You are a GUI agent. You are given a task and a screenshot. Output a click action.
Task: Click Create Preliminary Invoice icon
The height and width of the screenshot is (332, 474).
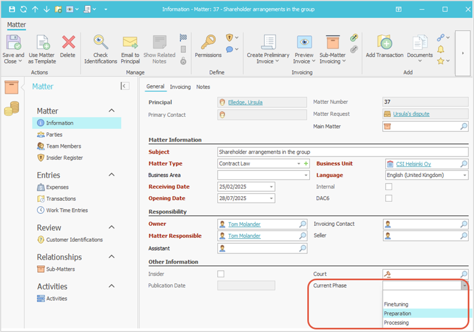tap(268, 43)
